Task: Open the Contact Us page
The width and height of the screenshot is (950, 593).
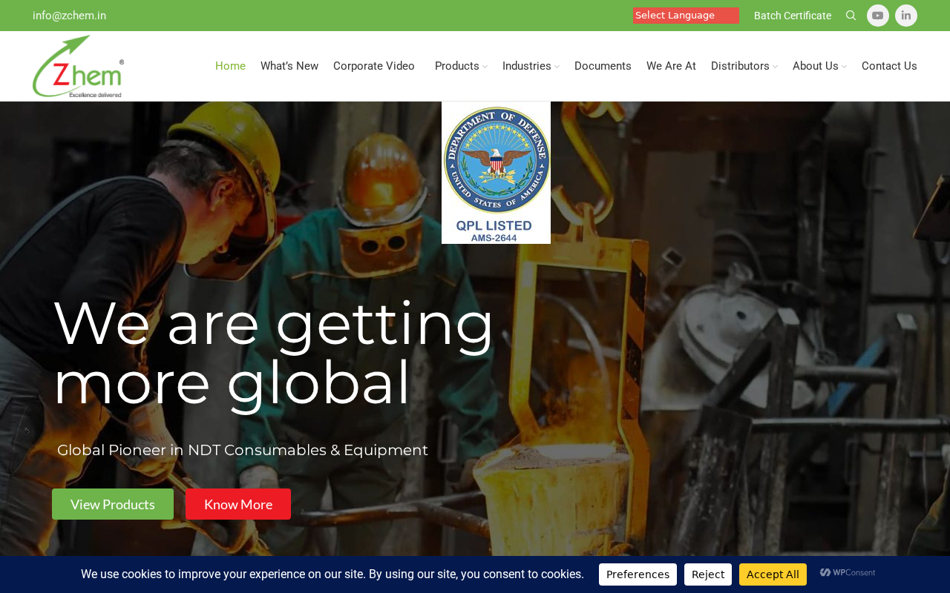Action: click(x=889, y=66)
